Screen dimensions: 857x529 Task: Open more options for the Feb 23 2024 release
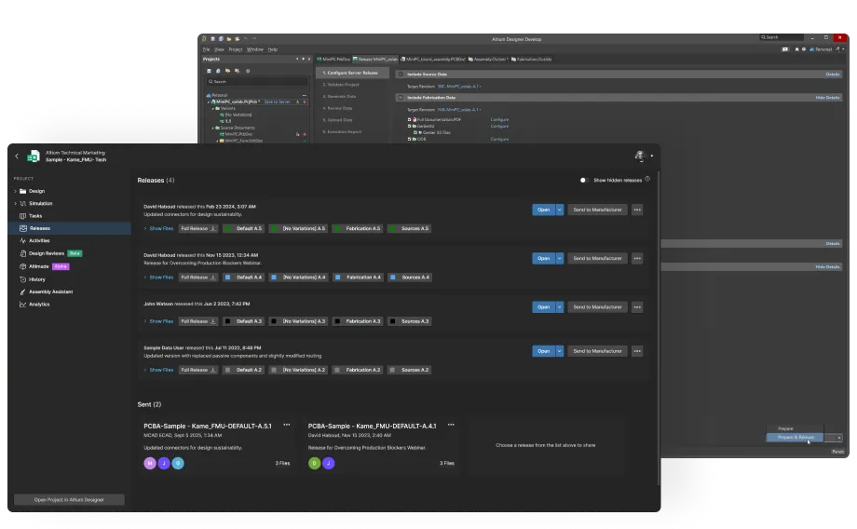point(637,210)
